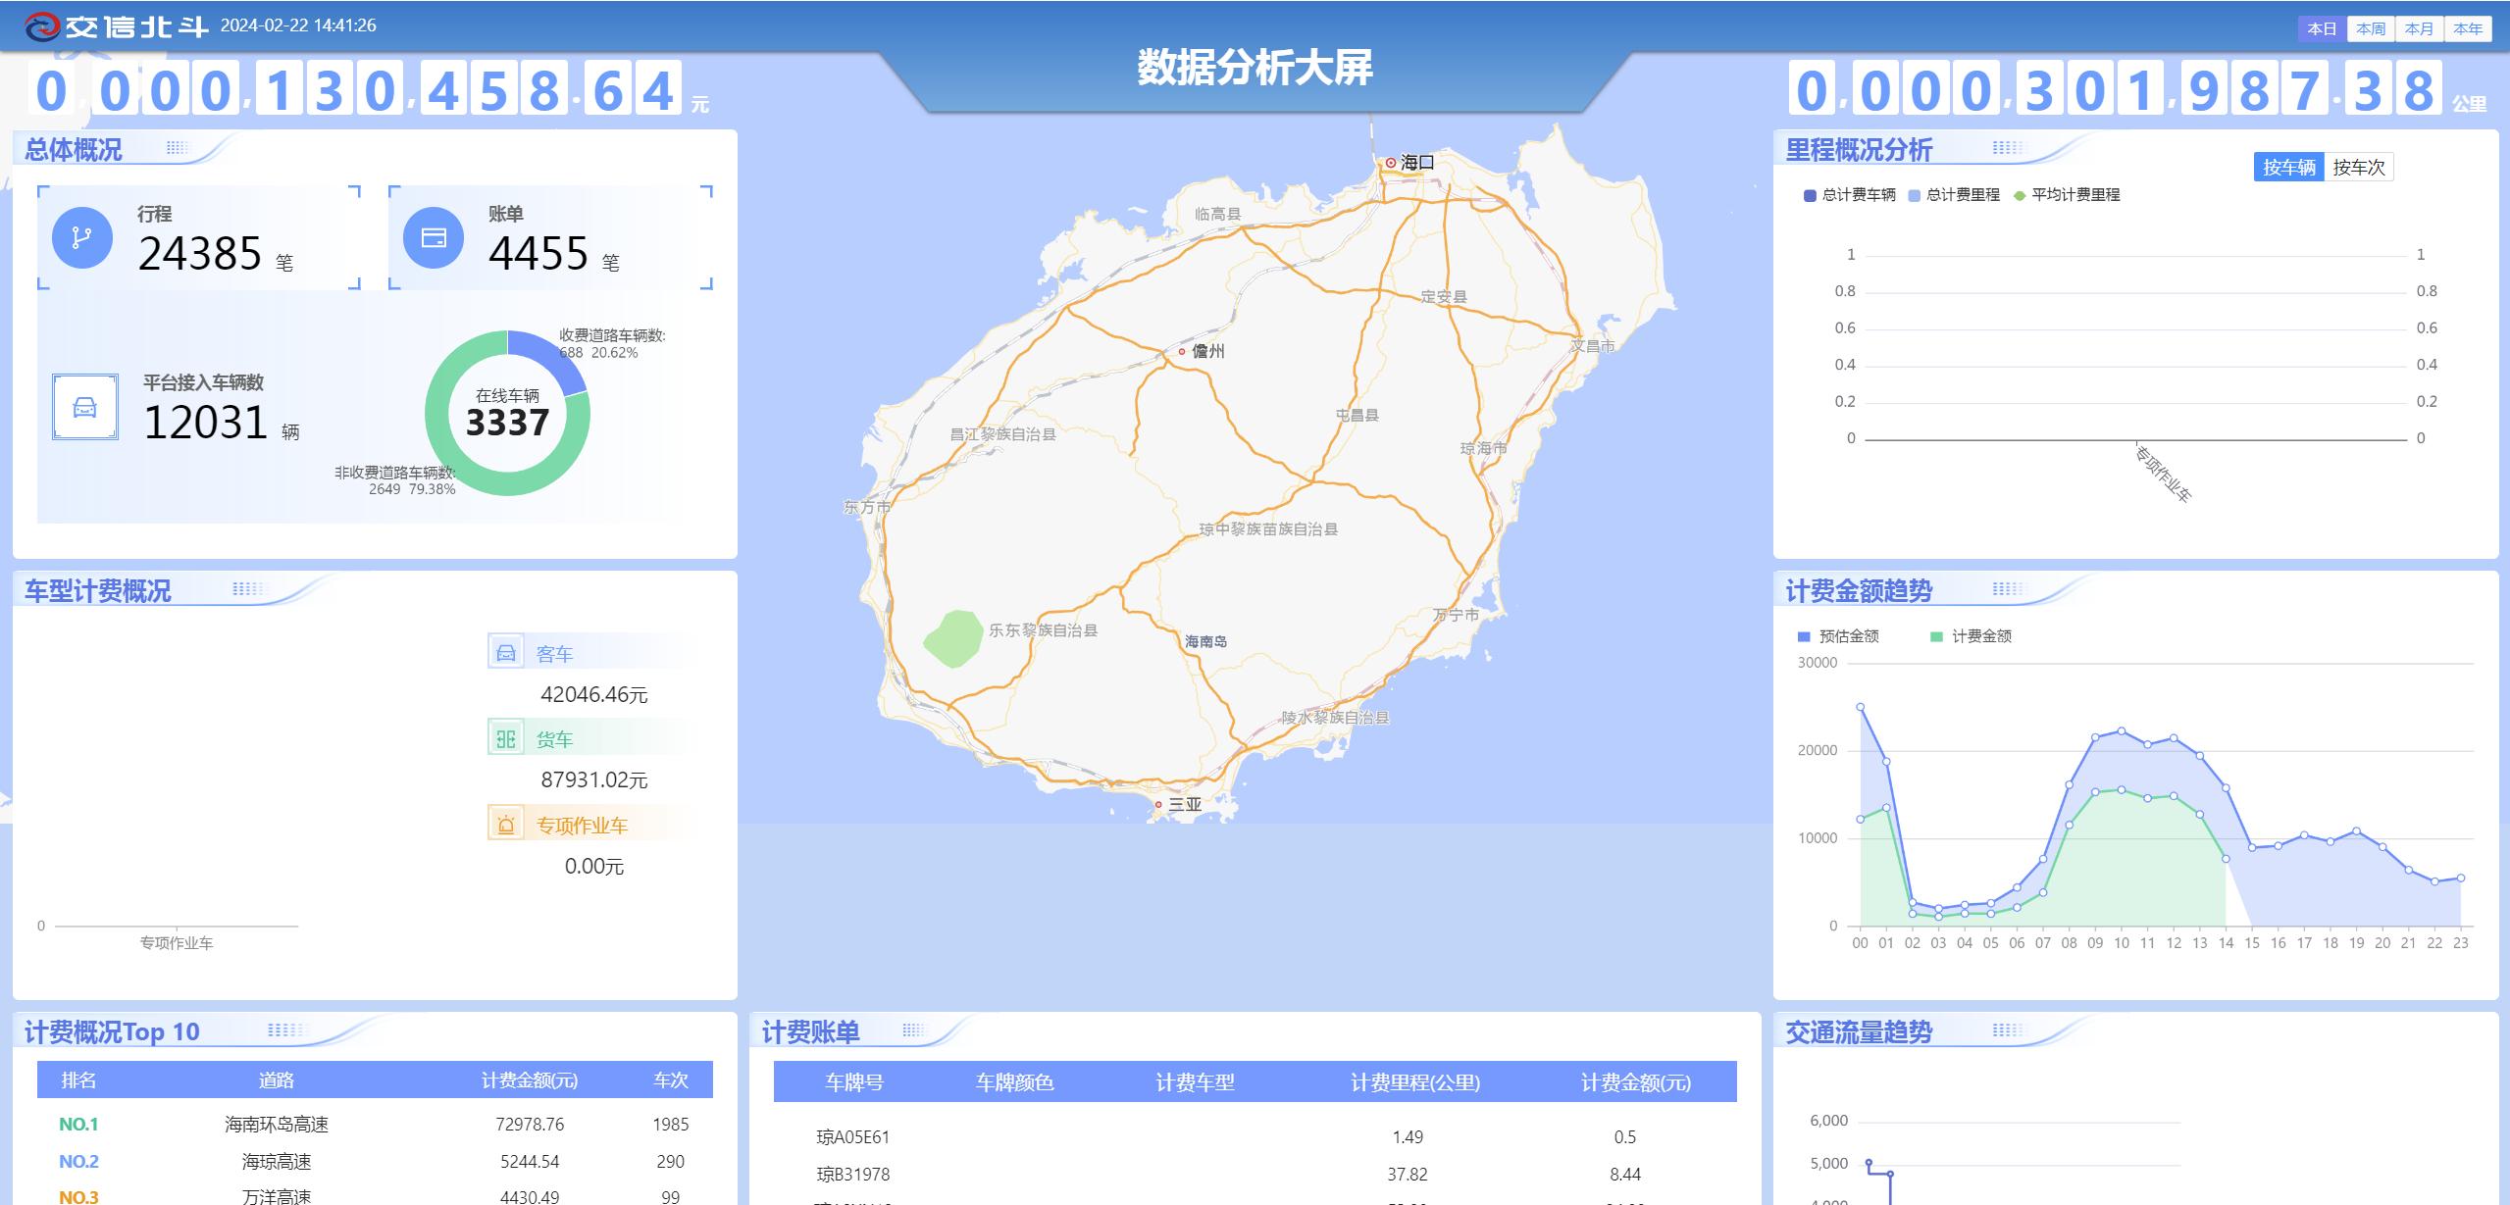2510x1205 pixels.
Task: Click the trip (行程) branch icon
Action: pos(81,237)
